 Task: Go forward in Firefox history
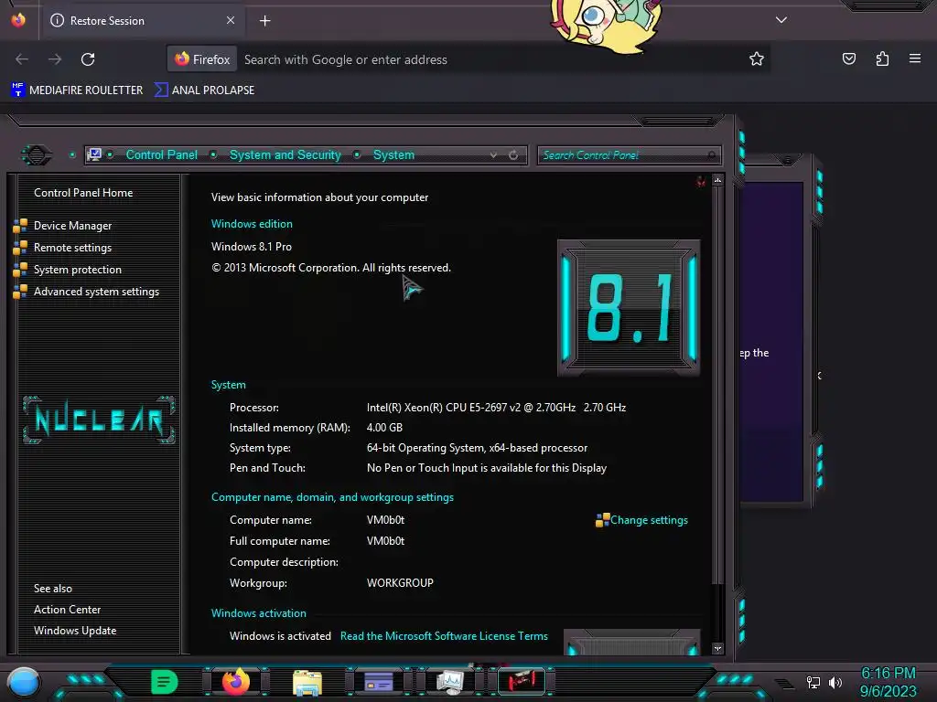55,59
